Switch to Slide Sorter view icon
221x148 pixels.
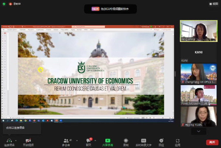point(147,118)
